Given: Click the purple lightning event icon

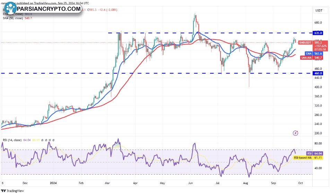Looking at the screenshot, I should (x=295, y=133).
